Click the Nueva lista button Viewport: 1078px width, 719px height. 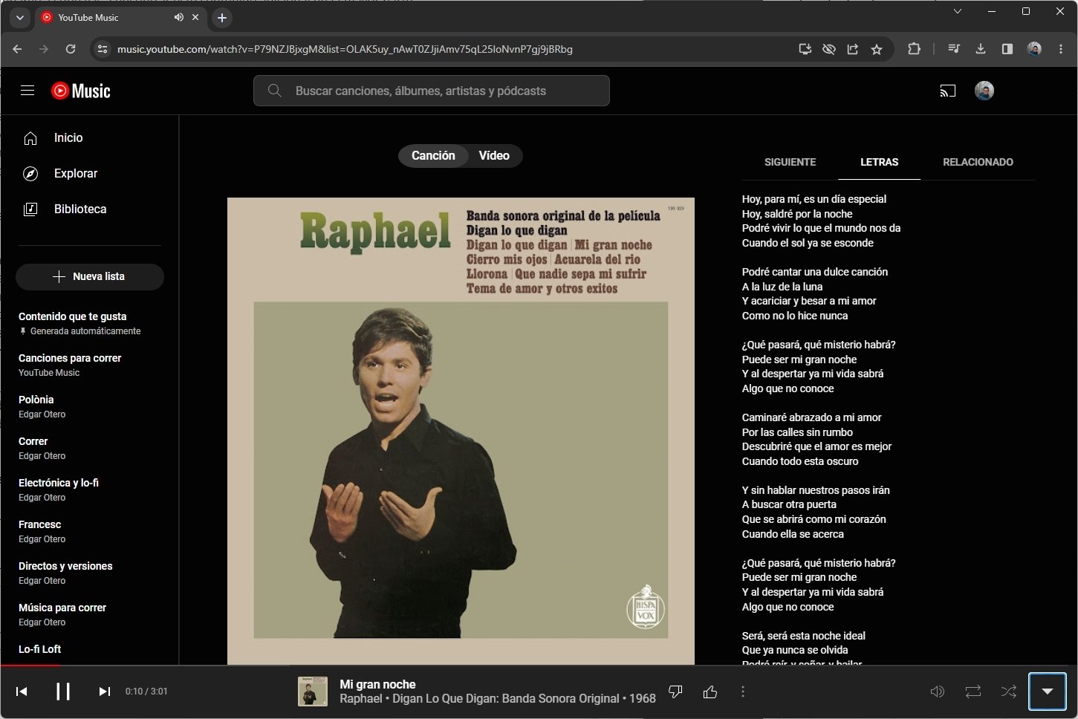pos(90,276)
